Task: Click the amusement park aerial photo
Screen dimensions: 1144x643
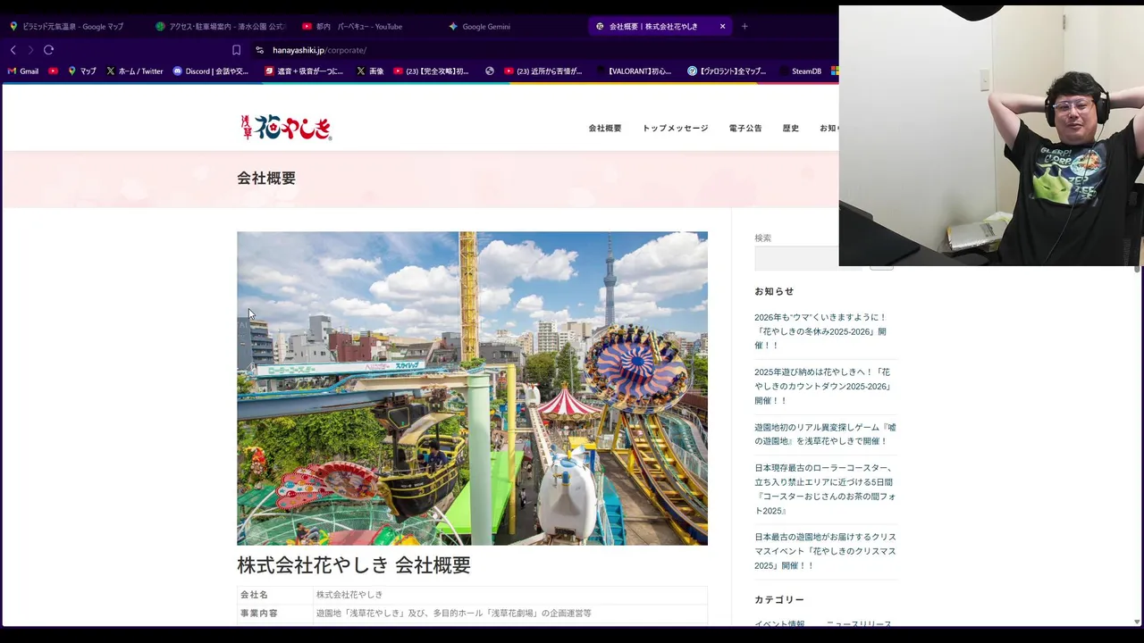Action: 472,388
